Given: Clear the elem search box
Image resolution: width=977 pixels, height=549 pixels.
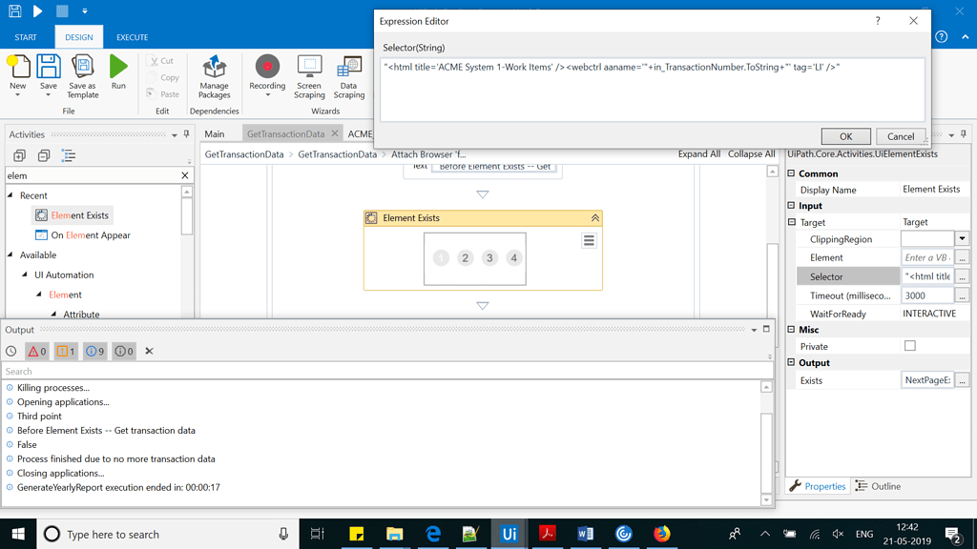Looking at the screenshot, I should tap(185, 175).
